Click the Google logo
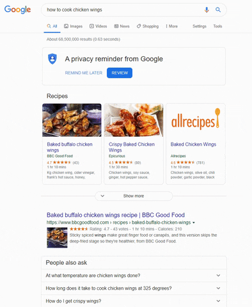Viewport: 252px width, 307px height. pyautogui.click(x=18, y=10)
